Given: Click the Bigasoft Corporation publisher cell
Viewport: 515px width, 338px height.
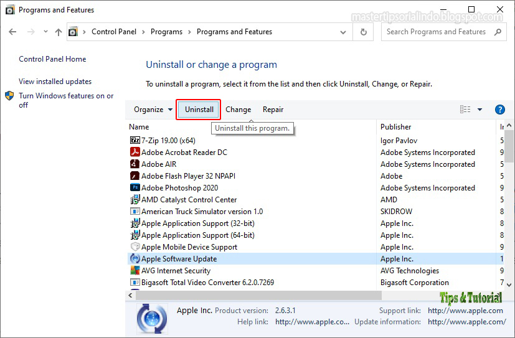Looking at the screenshot, I should [x=415, y=282].
